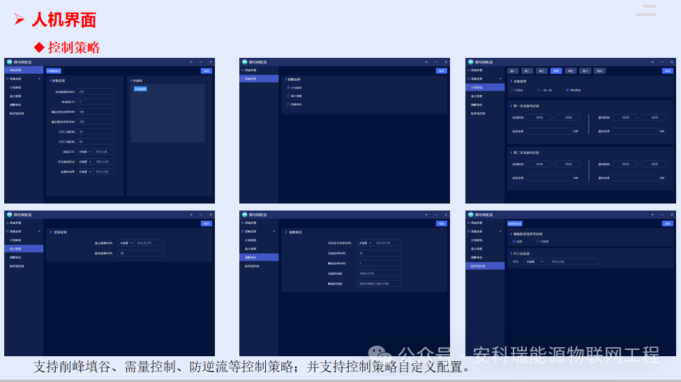681x382 pixels.
Task: Switch to 周六 tab
Action: pos(585,71)
